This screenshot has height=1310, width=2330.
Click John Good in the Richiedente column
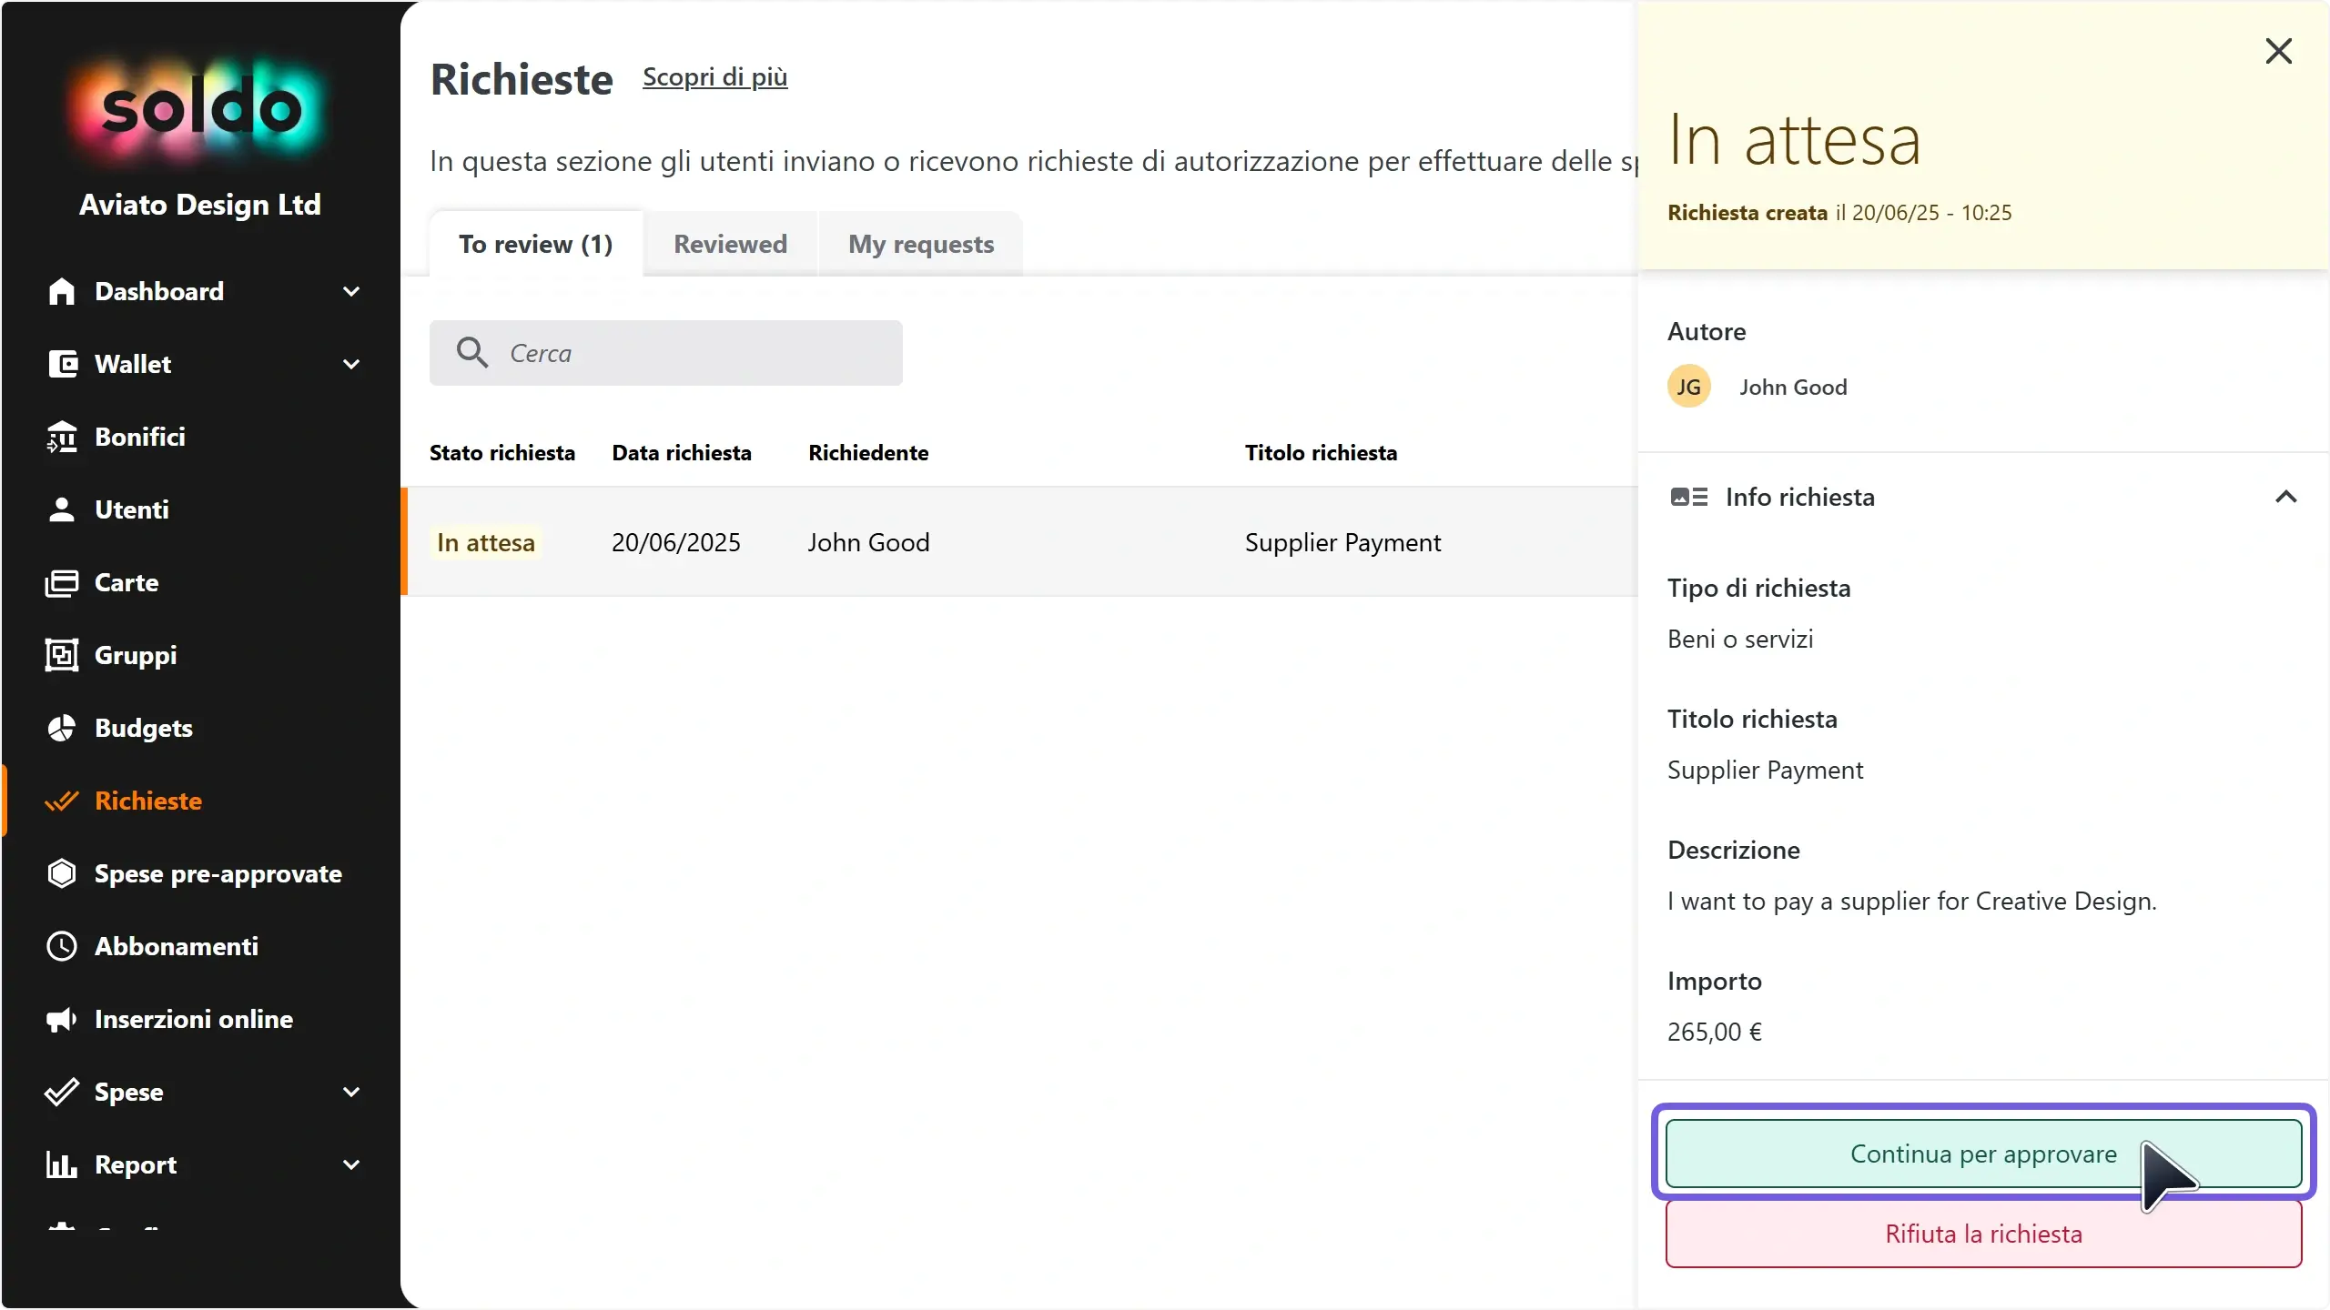(x=868, y=542)
